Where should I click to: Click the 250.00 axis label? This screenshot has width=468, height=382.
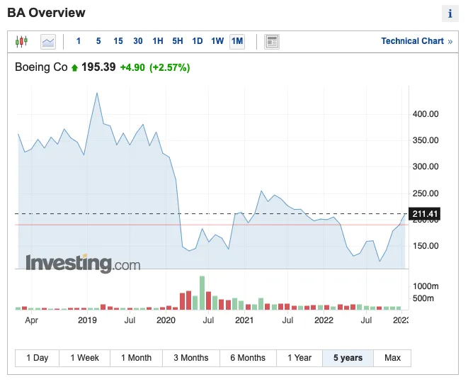click(x=426, y=193)
